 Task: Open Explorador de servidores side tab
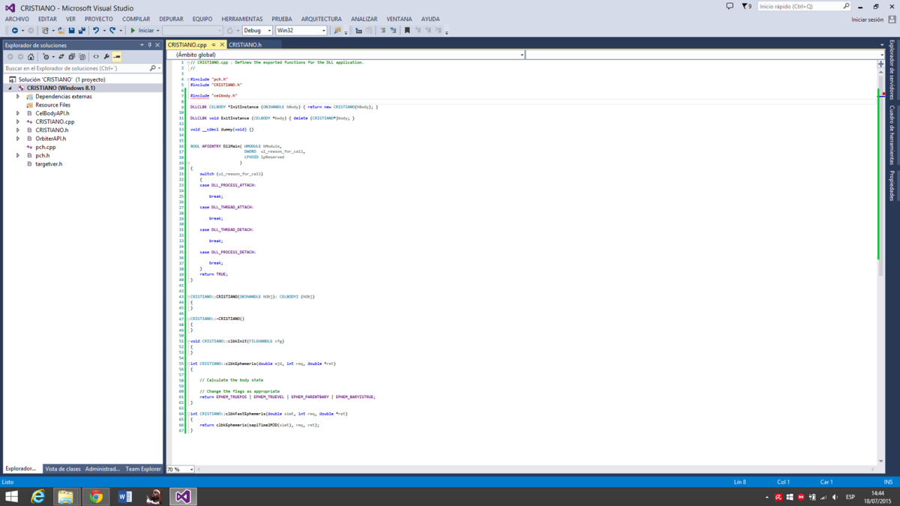tap(892, 69)
